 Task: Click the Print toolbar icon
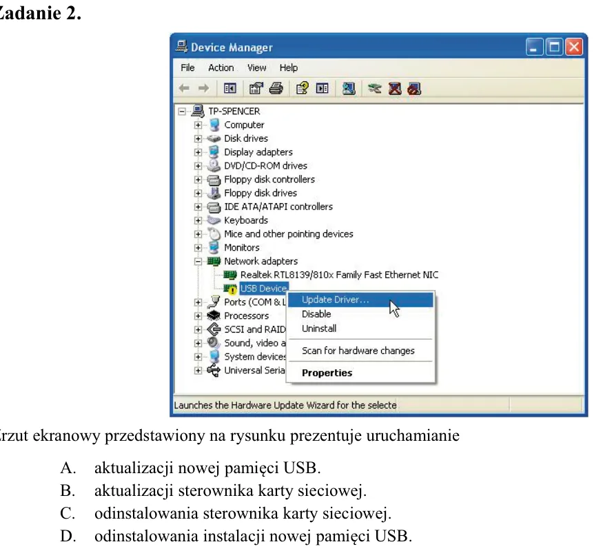276,89
